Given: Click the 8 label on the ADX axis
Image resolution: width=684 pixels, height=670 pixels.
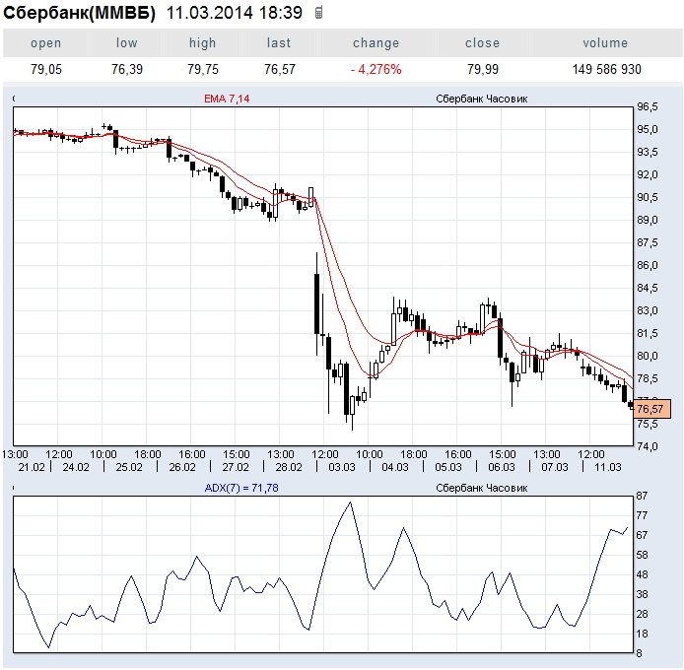Looking at the screenshot, I should click(639, 653).
